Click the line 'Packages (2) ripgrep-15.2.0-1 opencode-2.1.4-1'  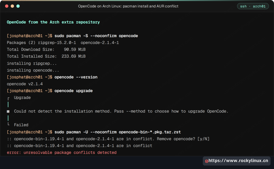click(63, 42)
